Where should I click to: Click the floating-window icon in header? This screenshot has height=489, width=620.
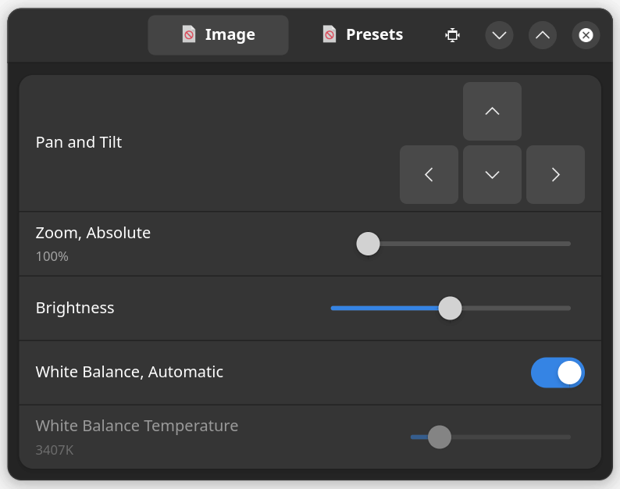452,35
